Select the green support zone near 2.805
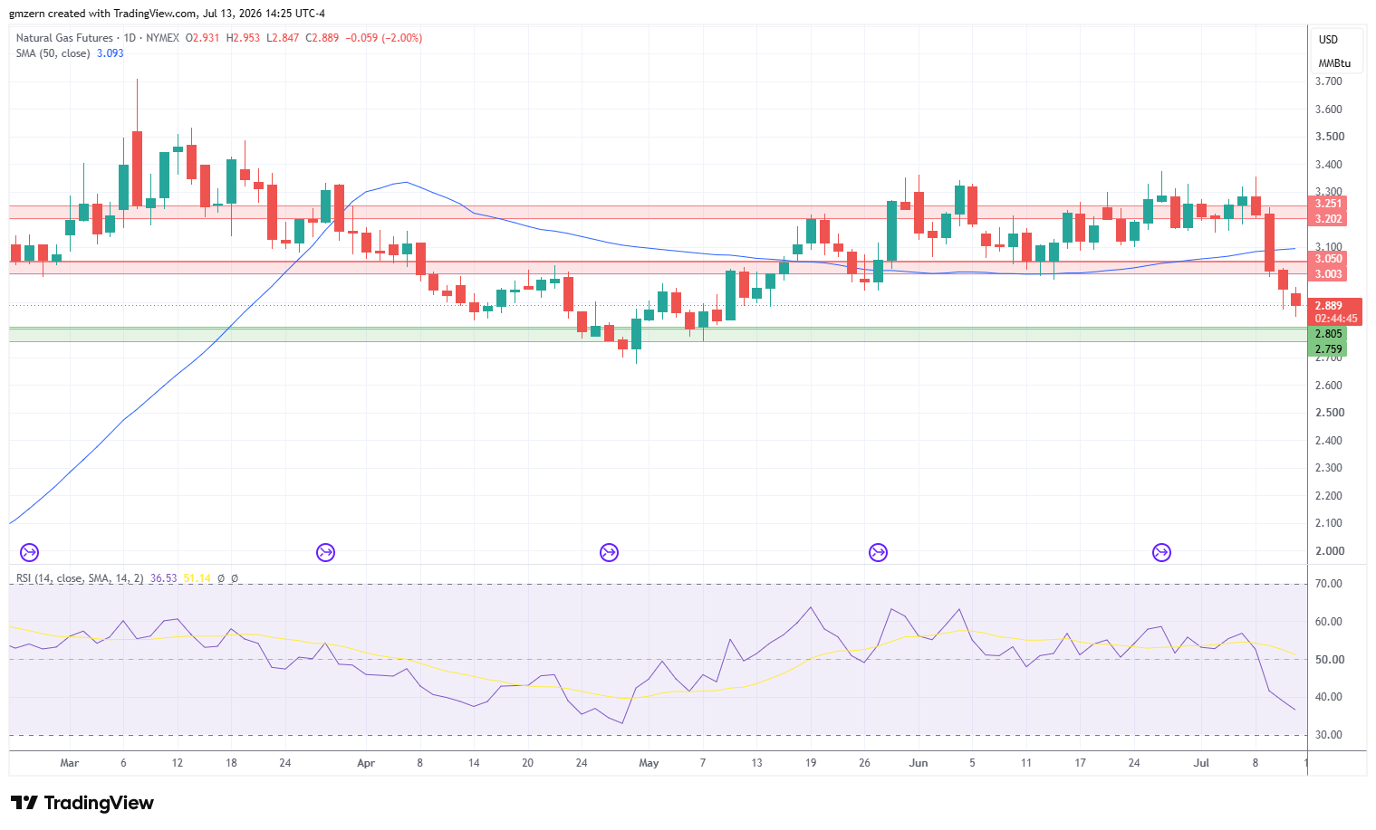 [659, 335]
